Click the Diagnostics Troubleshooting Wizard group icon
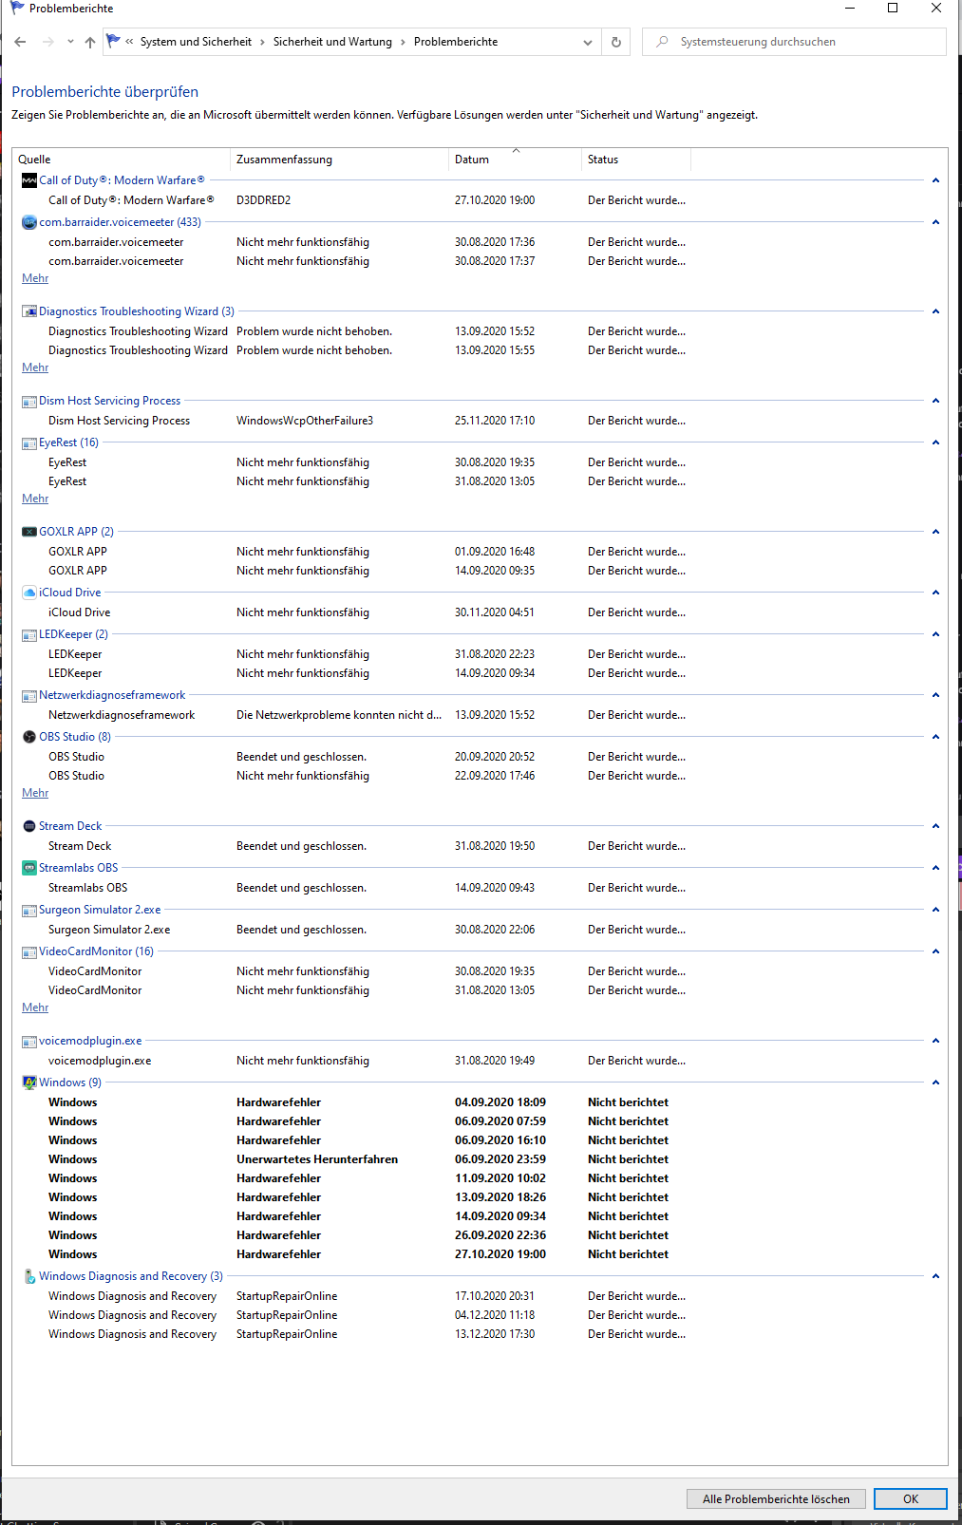The image size is (962, 1525). 29,311
